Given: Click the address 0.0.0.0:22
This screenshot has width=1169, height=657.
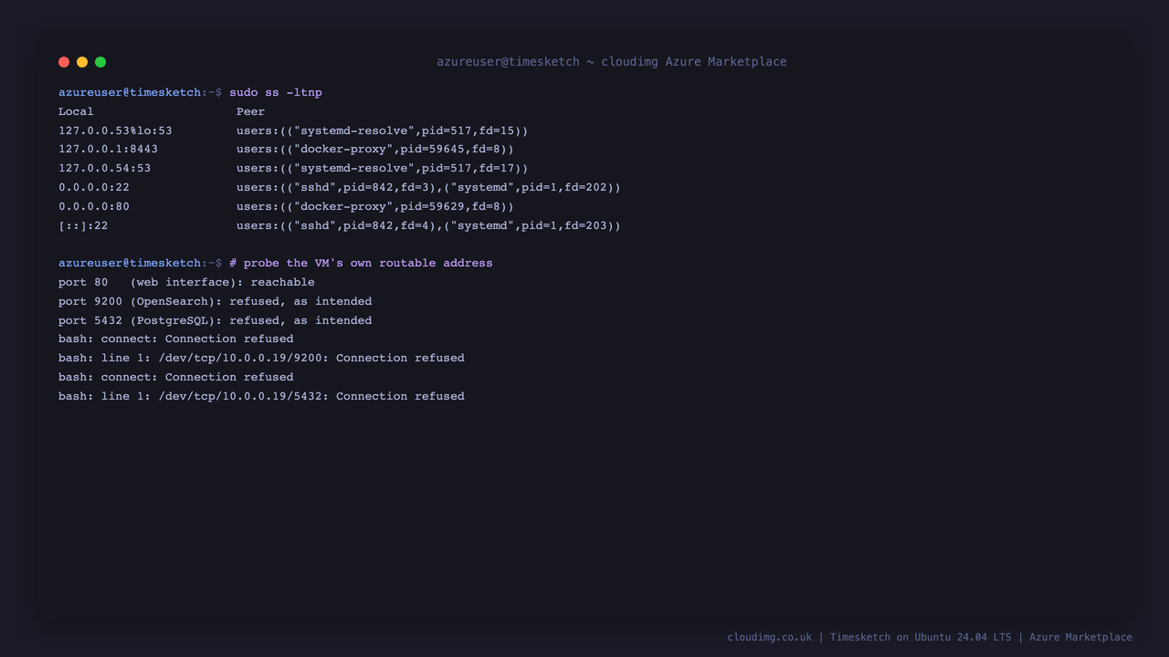Looking at the screenshot, I should [94, 187].
